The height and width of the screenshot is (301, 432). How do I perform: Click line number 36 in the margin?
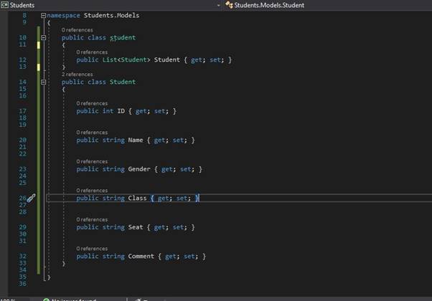[22, 283]
